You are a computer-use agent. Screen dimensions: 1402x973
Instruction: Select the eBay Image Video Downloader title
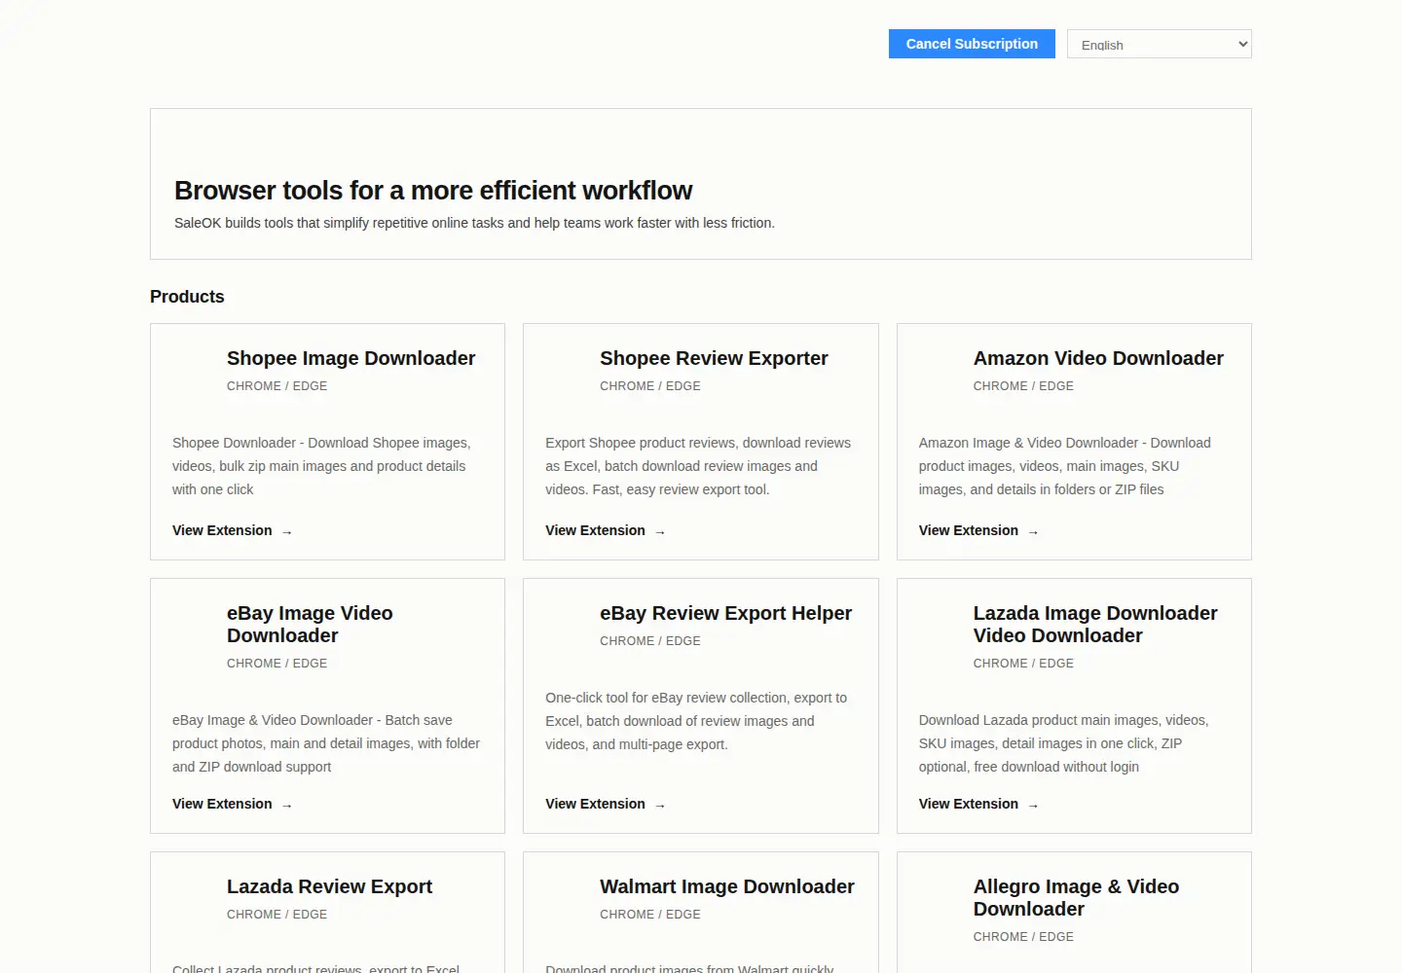coord(310,625)
